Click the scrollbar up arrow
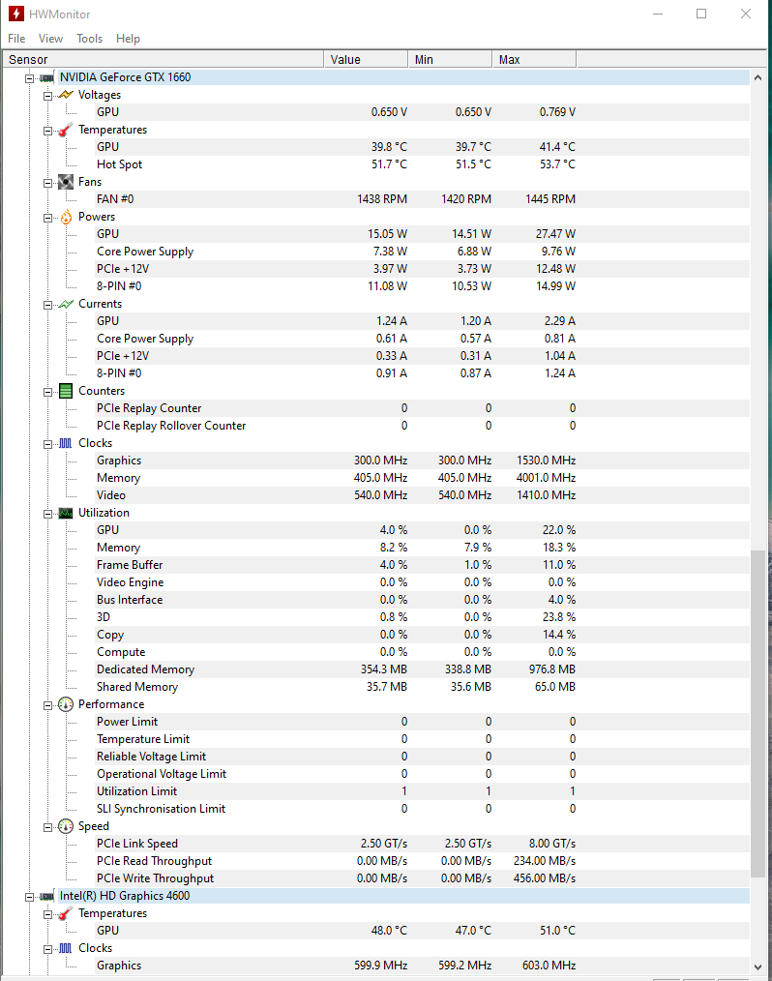 [x=757, y=77]
